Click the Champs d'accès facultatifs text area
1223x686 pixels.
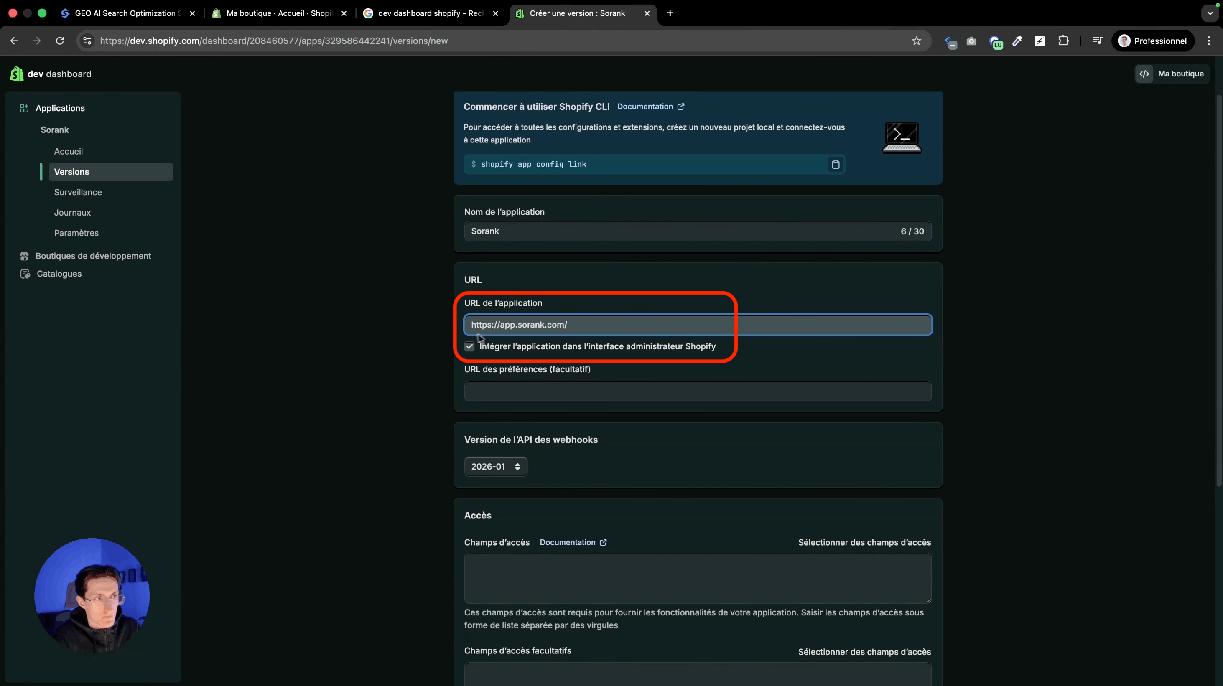[x=698, y=675]
